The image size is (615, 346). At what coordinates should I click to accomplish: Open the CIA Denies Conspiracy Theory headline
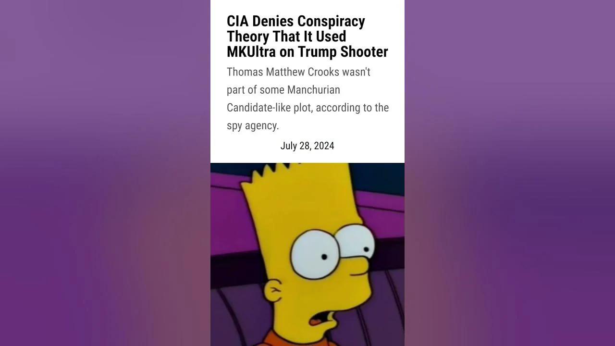[307, 37]
